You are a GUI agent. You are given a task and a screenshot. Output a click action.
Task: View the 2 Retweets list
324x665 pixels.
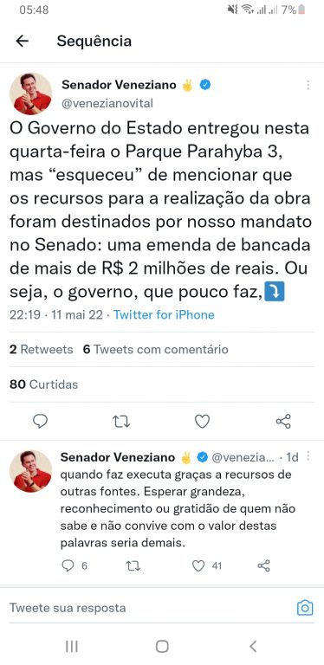(x=41, y=350)
